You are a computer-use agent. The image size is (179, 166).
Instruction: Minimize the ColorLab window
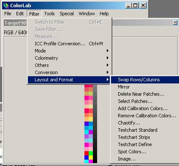click(128, 6)
